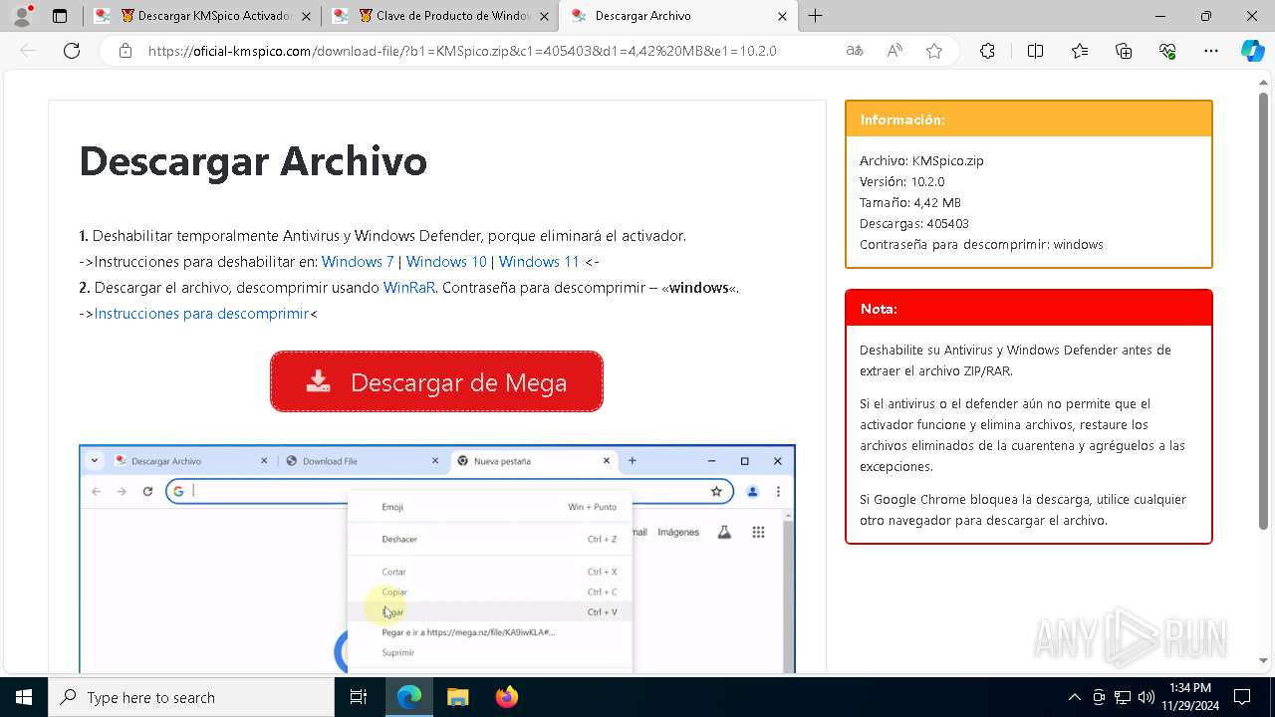1275x717 pixels.
Task: Close the Descargar KMSpico Activador tab
Action: [306, 16]
